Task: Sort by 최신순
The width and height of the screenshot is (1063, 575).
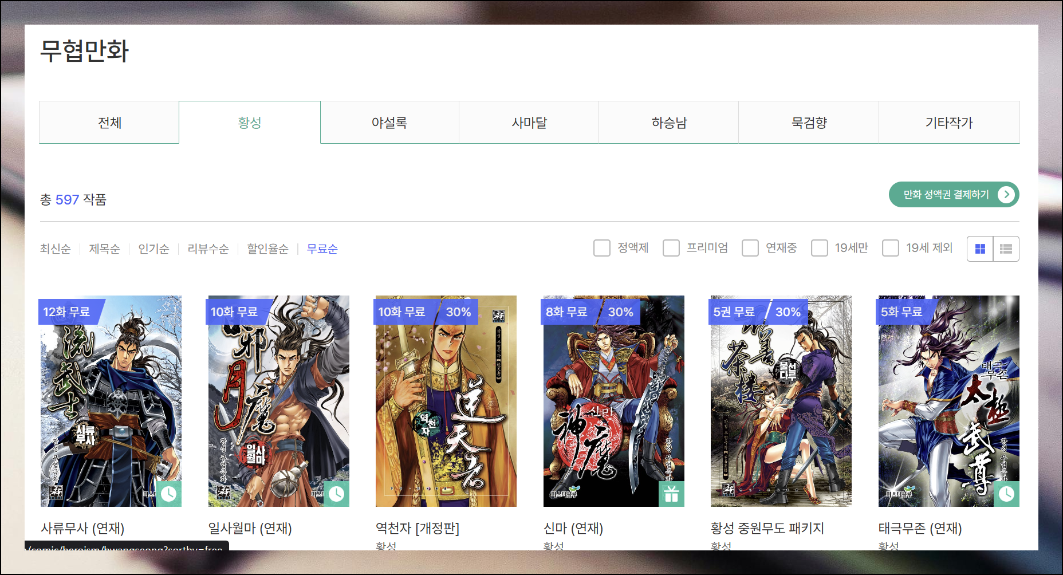Action: (55, 249)
